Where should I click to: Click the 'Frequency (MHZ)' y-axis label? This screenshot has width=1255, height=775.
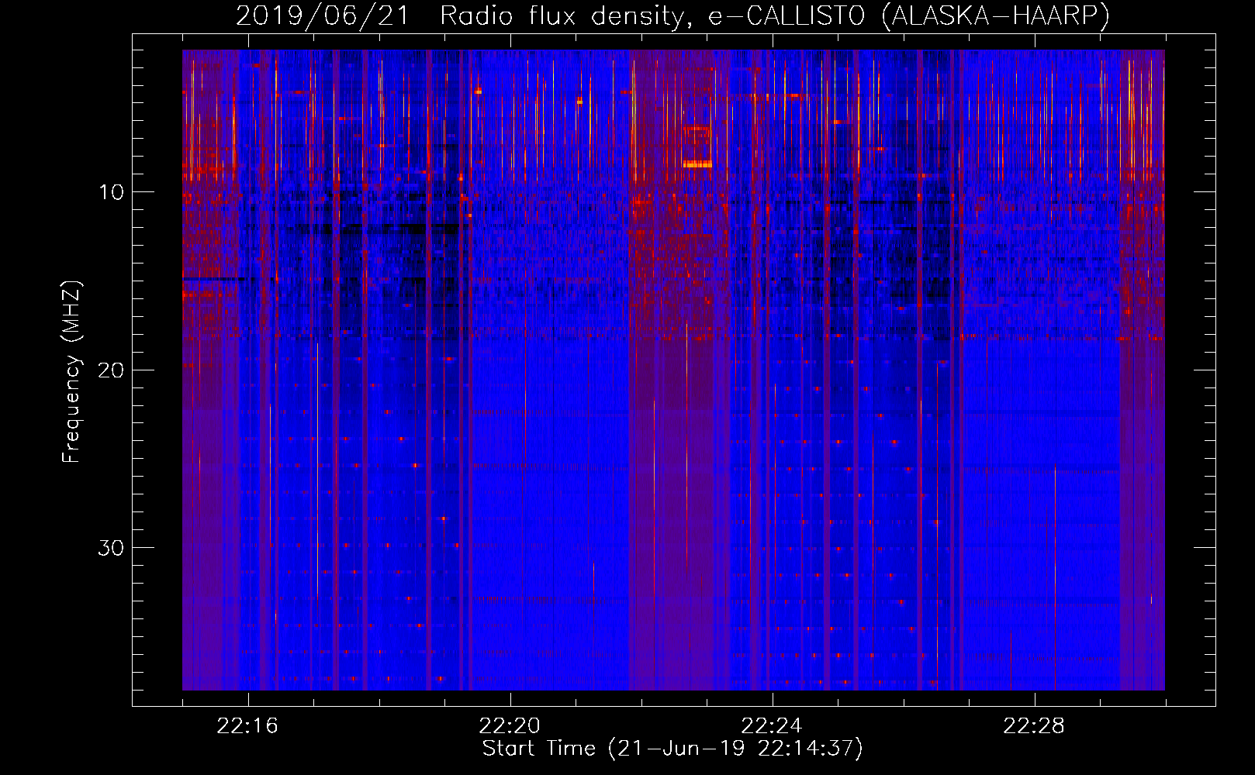pos(71,372)
